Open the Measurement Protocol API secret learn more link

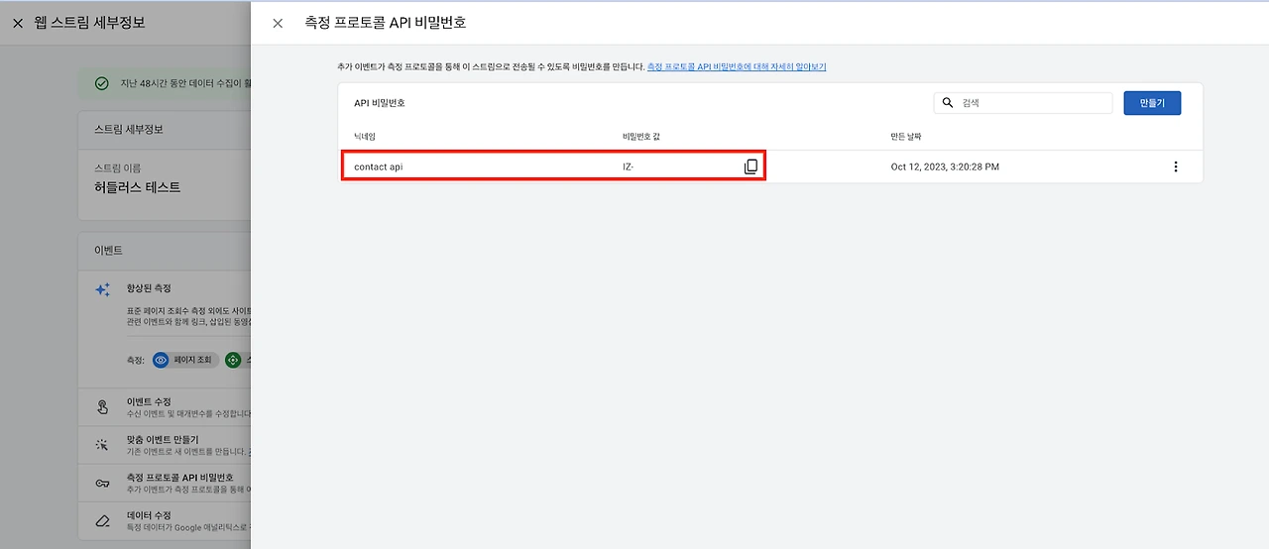[737, 66]
